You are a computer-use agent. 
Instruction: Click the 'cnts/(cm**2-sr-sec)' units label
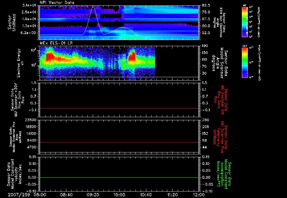(x=259, y=22)
